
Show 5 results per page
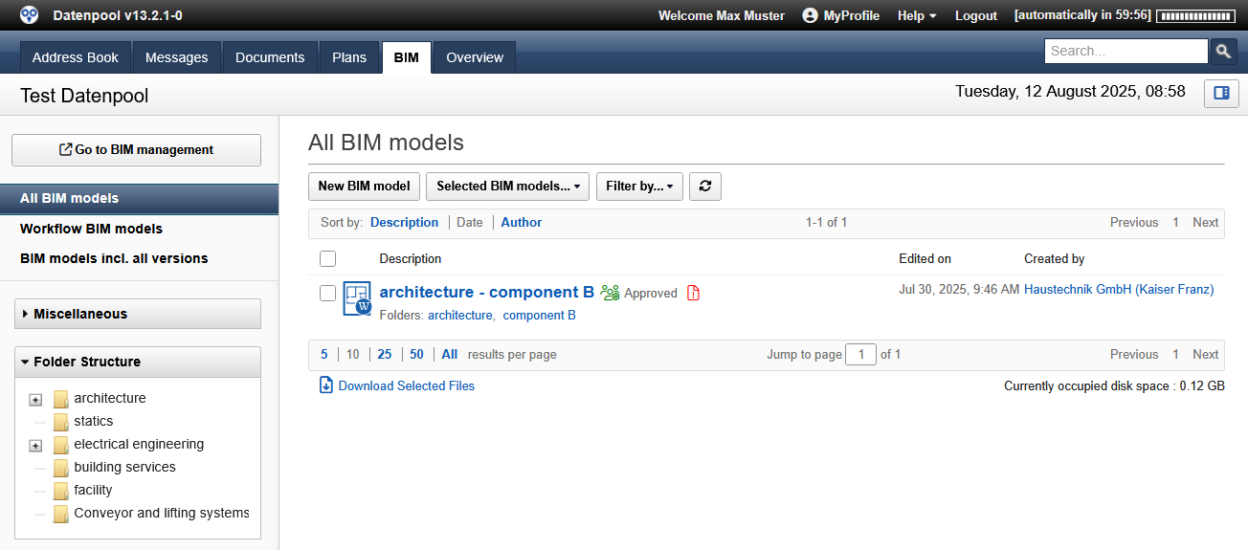tap(324, 354)
